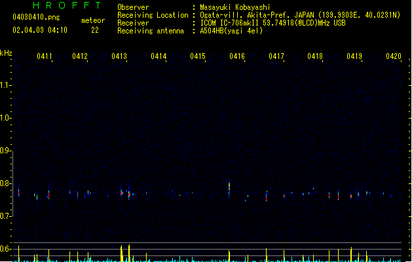Click the HROFFT title text

coord(67,5)
